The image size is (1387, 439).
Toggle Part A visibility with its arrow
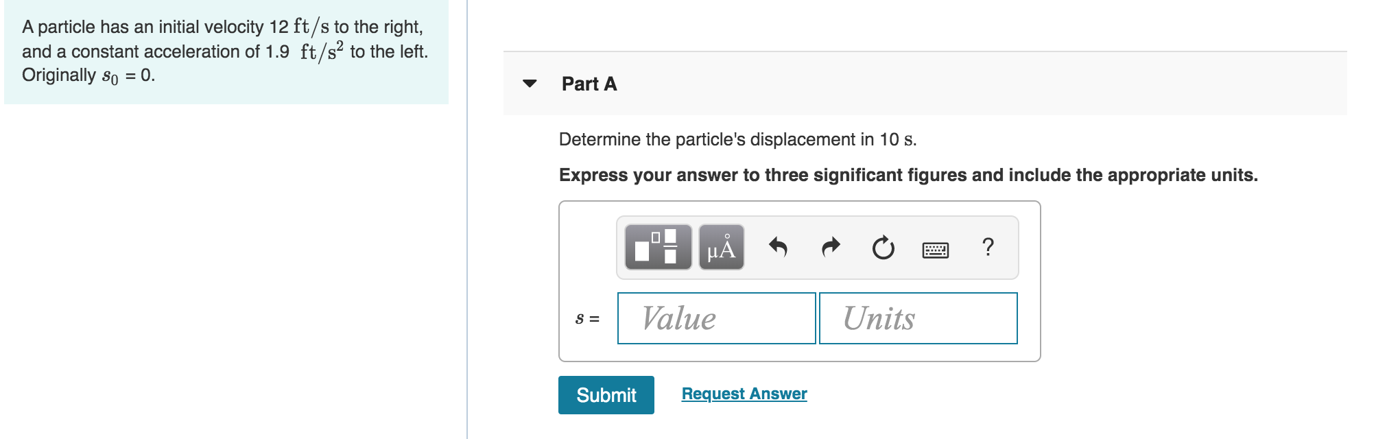(x=528, y=84)
